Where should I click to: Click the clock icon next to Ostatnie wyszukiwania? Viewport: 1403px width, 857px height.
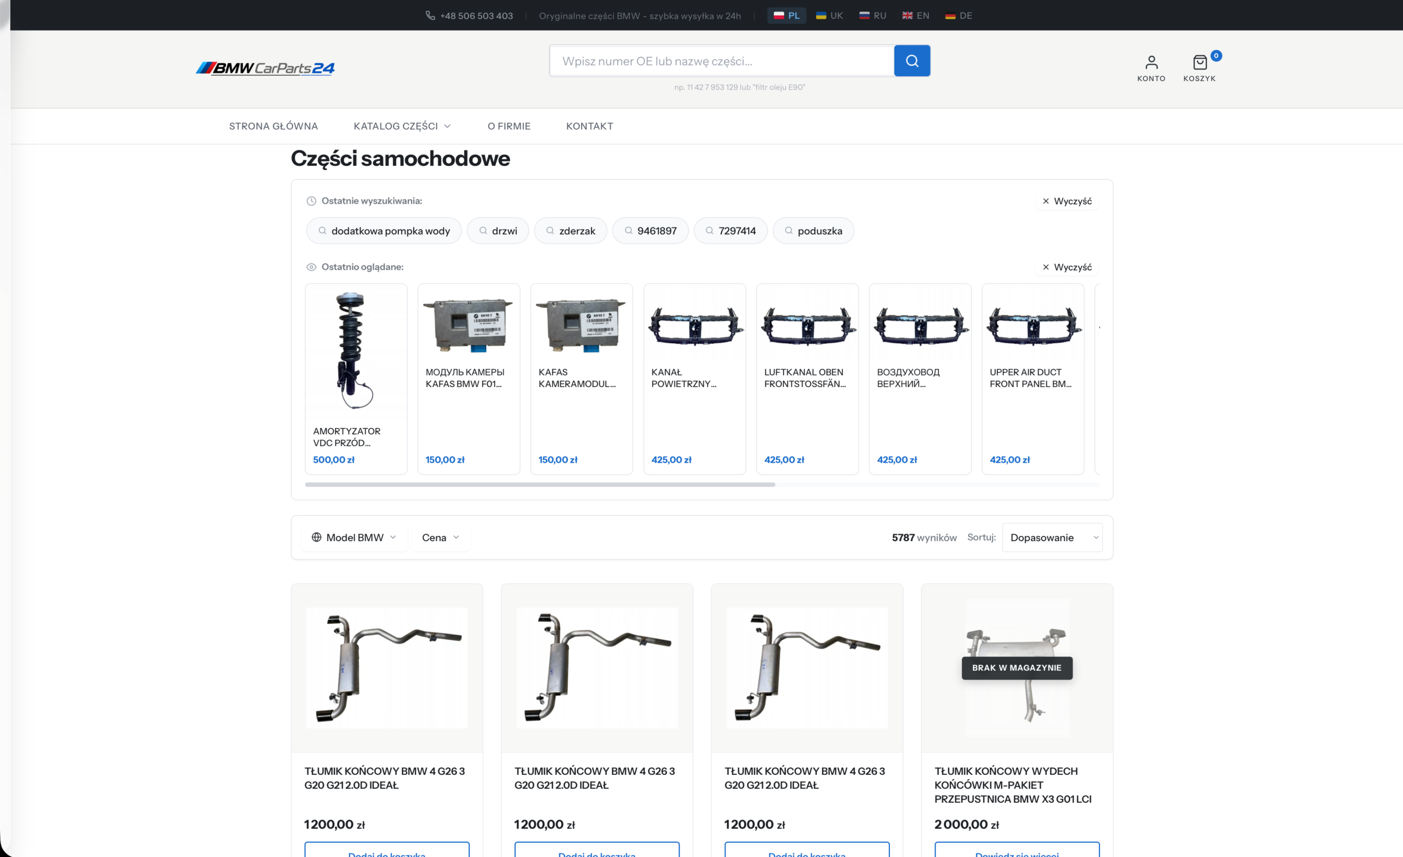tap(311, 201)
